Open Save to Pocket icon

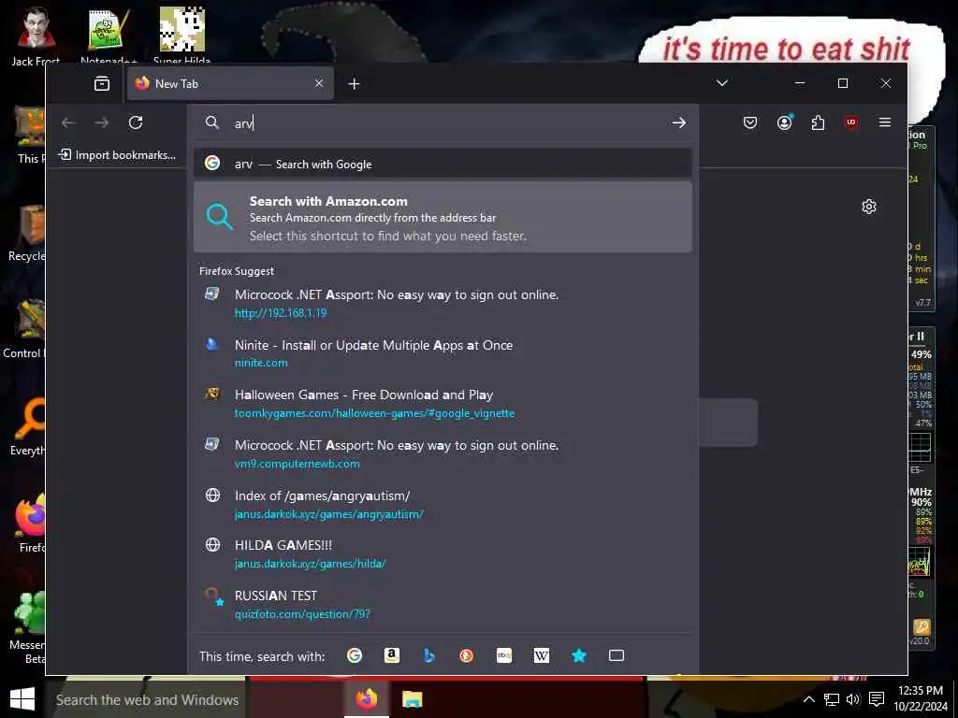pos(749,122)
